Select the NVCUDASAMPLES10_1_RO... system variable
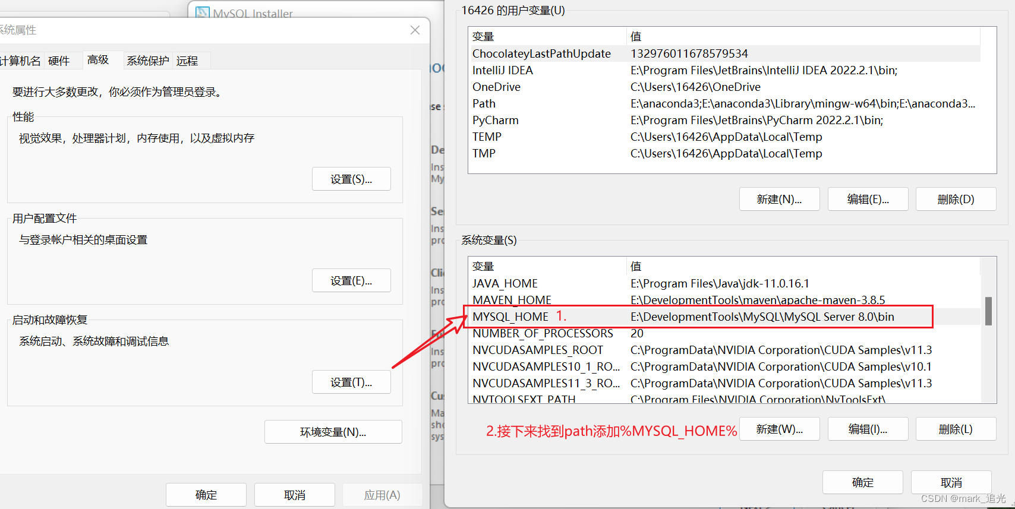The image size is (1015, 509). pos(724,366)
